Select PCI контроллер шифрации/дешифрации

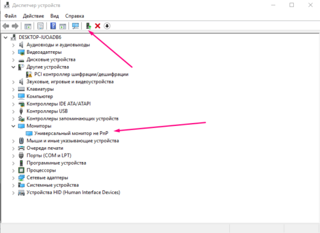(81, 74)
